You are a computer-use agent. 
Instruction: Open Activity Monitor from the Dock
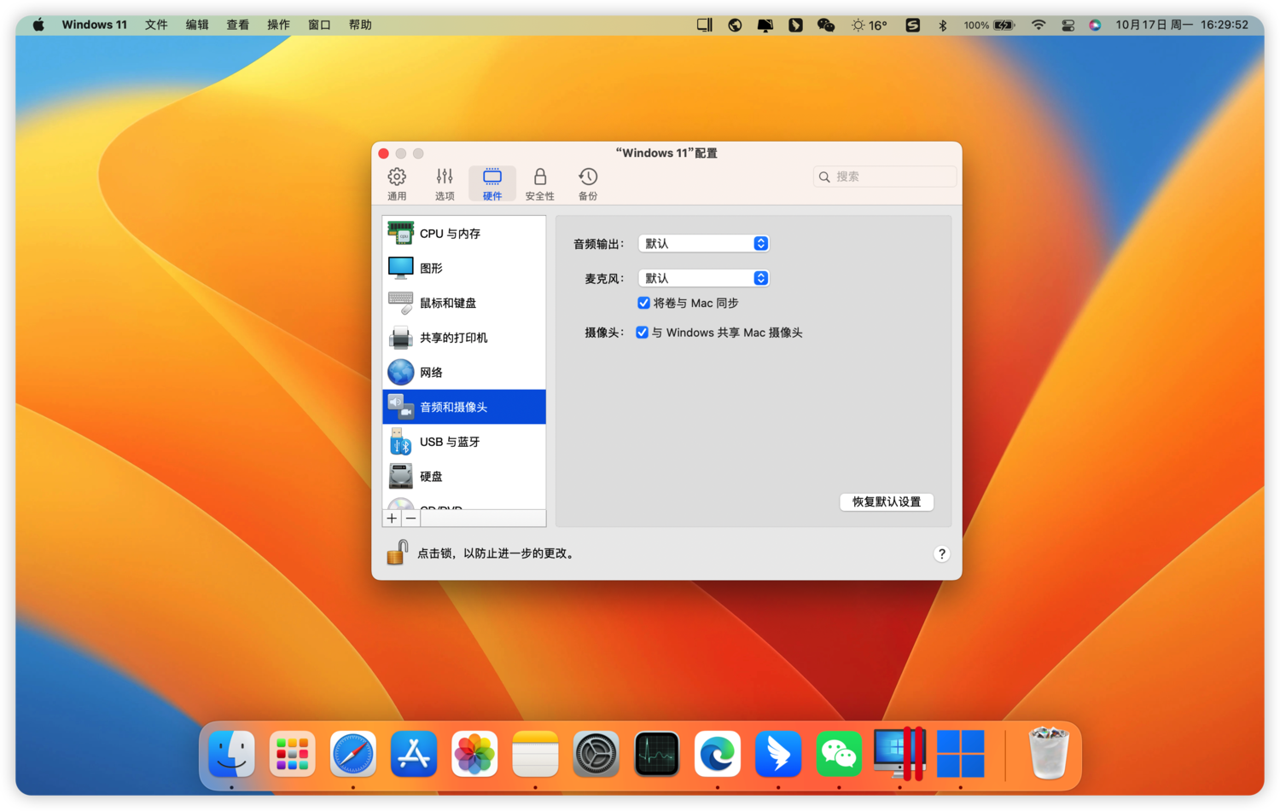point(657,754)
